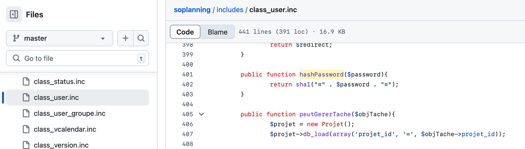Collapse the file tree side panel icon

click(x=14, y=14)
